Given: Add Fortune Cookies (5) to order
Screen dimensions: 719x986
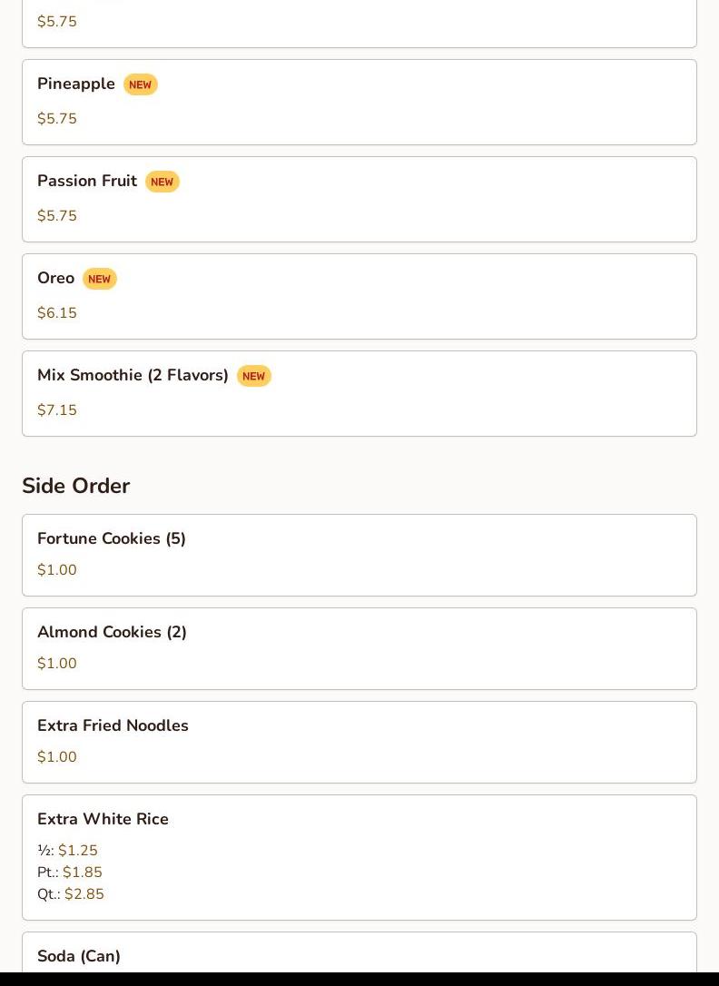Looking at the screenshot, I should (112, 539).
